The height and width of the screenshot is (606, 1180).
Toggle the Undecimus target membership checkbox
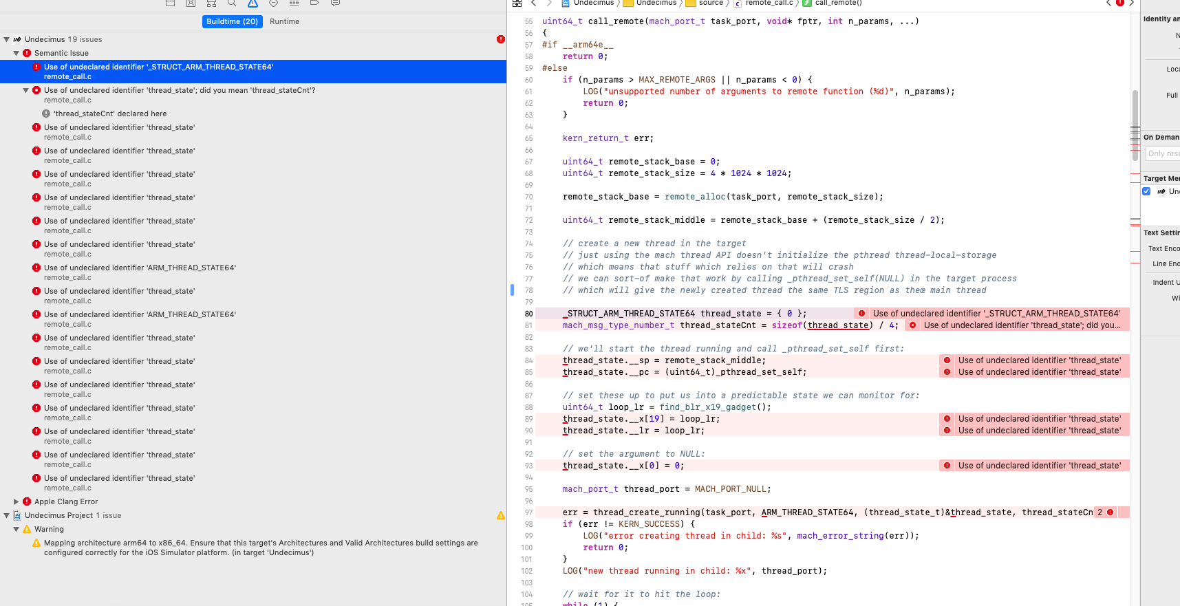1146,191
